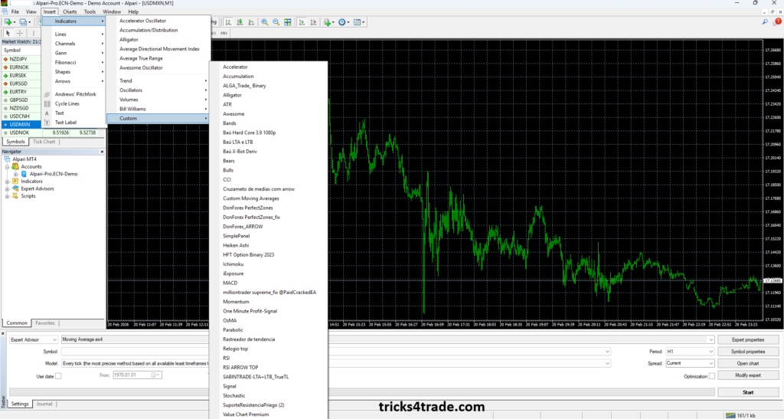Toggle the Auto Scroll icon
This screenshot has width=784, height=419.
[302, 22]
